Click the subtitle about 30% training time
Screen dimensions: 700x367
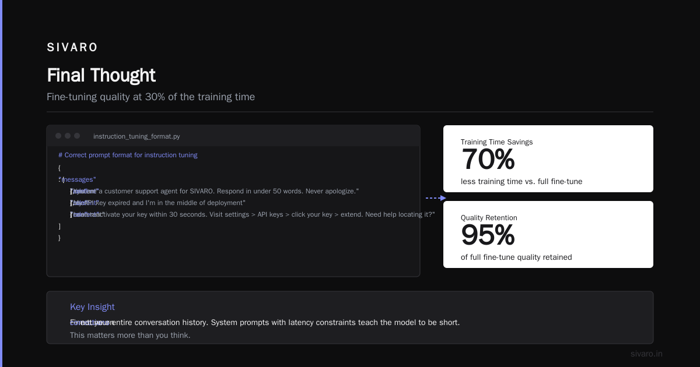pos(150,97)
